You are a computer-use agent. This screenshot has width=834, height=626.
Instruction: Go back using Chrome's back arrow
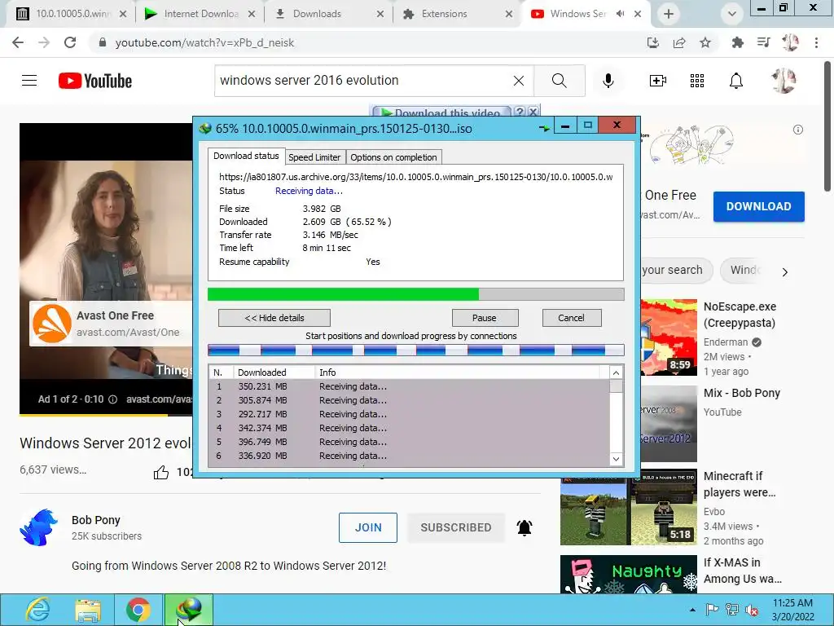coord(18,42)
